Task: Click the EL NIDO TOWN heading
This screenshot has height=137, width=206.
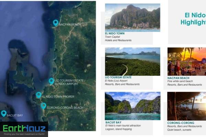Action: pos(115,34)
